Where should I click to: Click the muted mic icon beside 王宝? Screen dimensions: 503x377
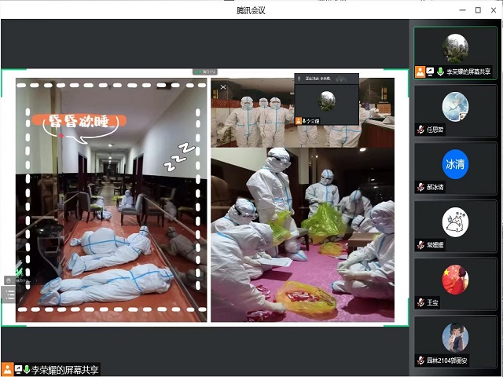pos(420,302)
